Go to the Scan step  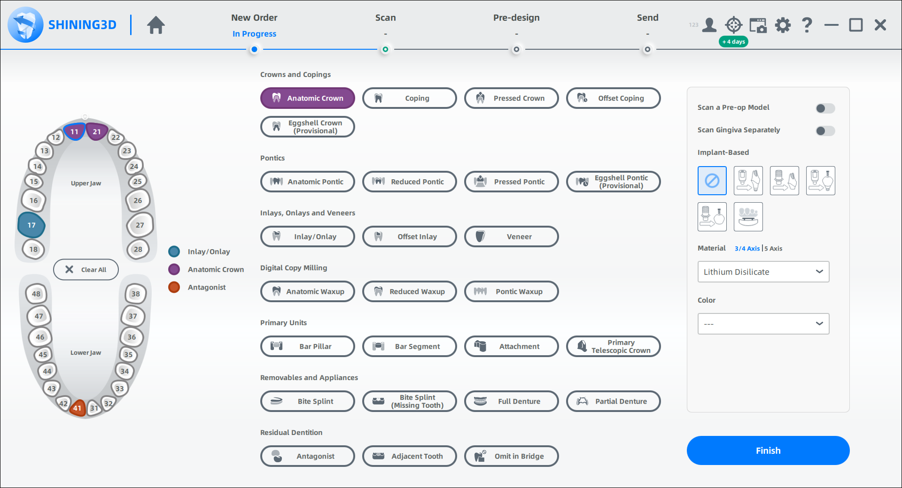pos(385,49)
